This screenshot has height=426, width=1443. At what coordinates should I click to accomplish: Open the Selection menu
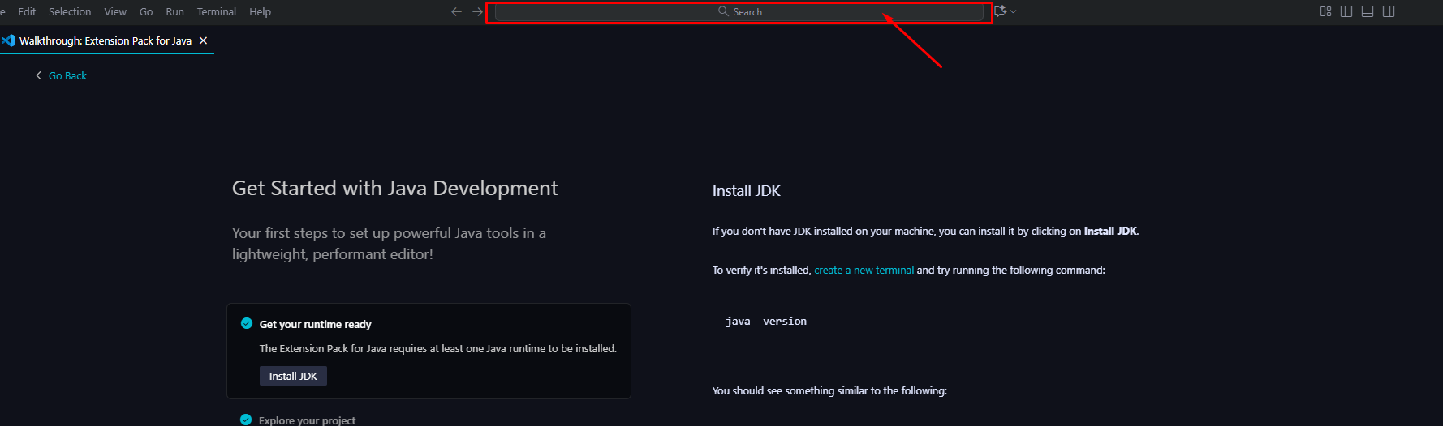click(x=70, y=11)
